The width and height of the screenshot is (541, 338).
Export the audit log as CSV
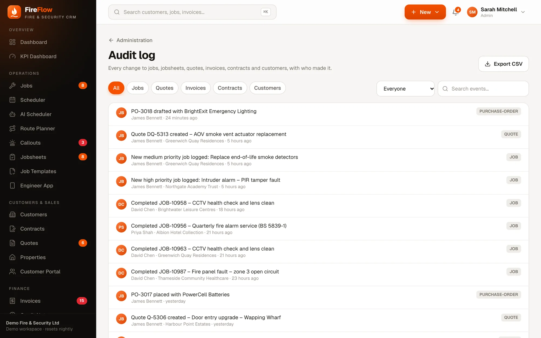point(503,64)
